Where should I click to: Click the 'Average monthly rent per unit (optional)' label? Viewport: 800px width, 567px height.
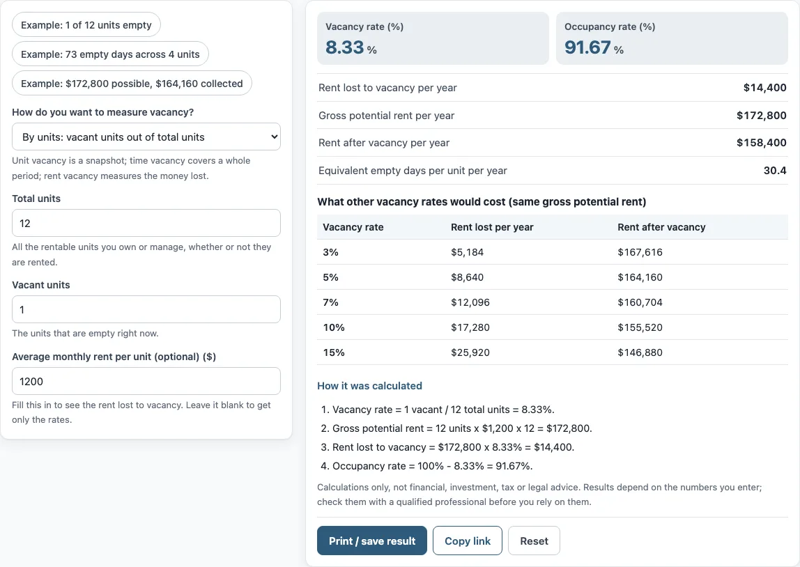(114, 357)
